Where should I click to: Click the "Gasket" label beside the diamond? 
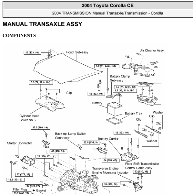point(41,190)
